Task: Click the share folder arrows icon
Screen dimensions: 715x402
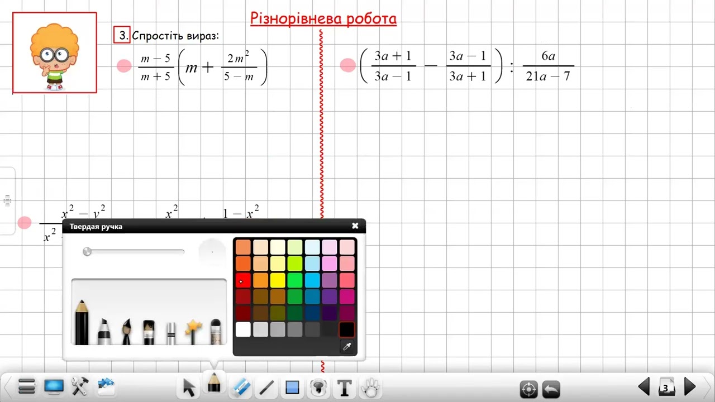Action: click(106, 385)
